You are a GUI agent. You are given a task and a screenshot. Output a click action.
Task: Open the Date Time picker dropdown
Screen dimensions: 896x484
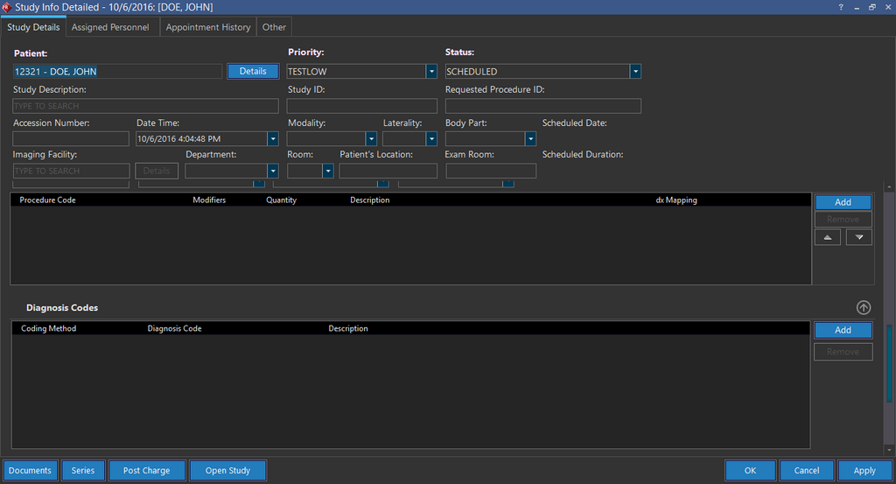point(273,138)
